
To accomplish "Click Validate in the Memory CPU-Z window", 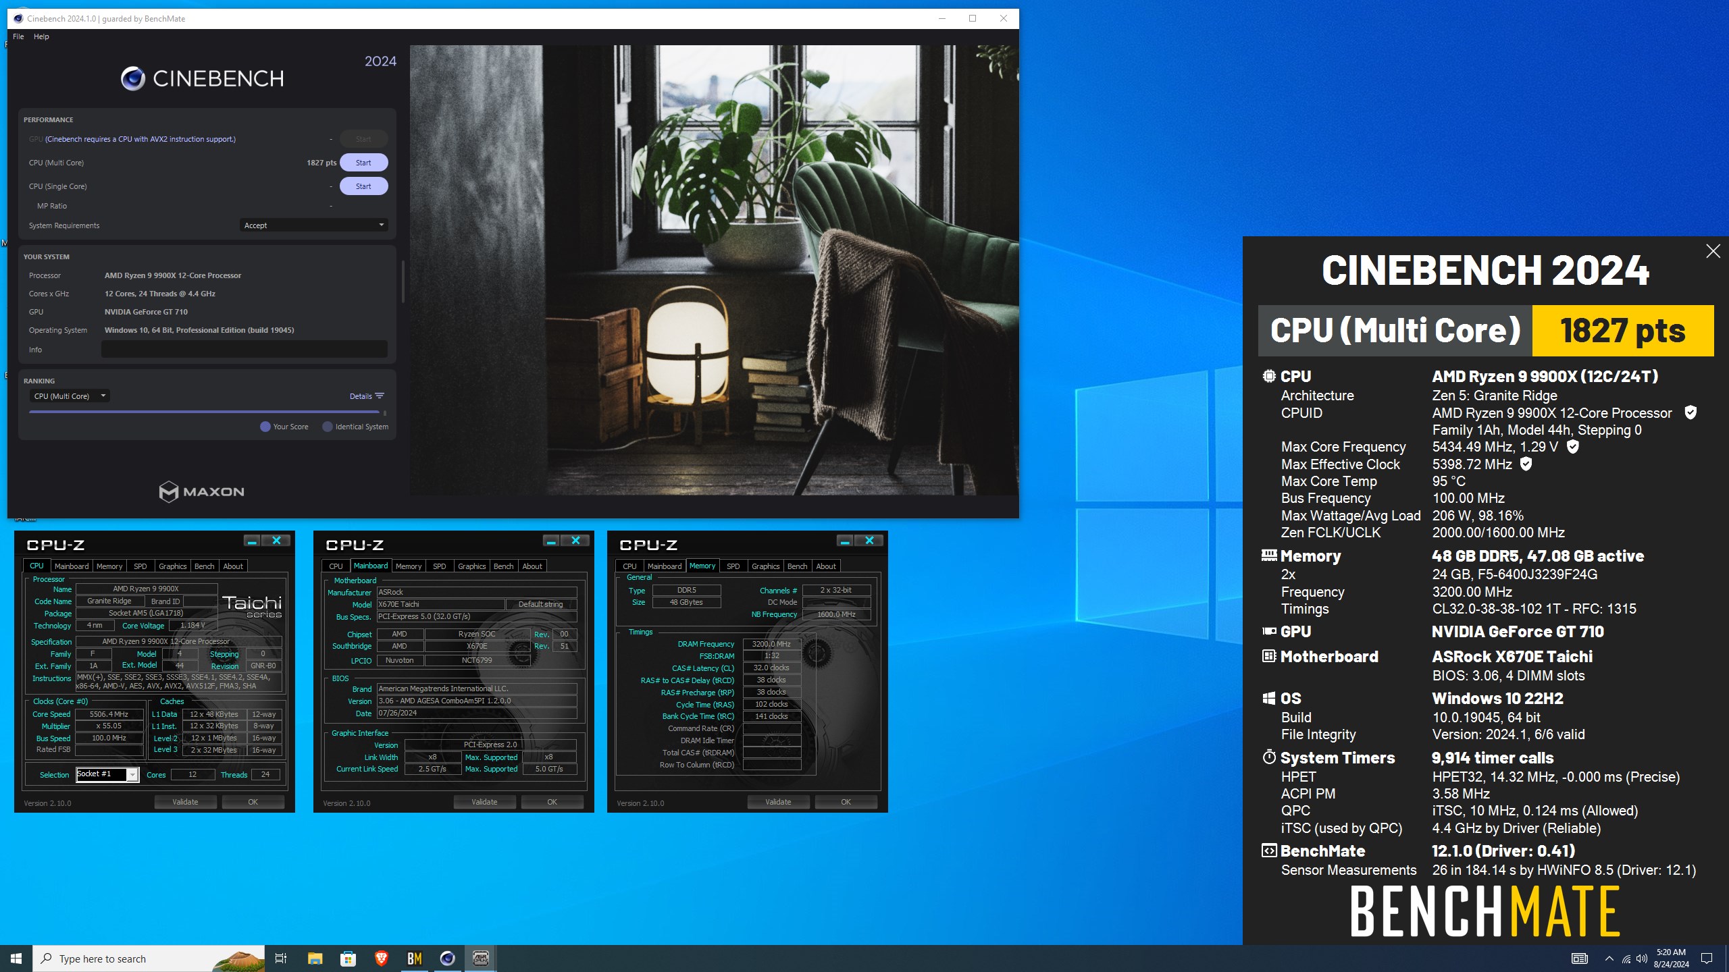I will pyautogui.click(x=778, y=802).
